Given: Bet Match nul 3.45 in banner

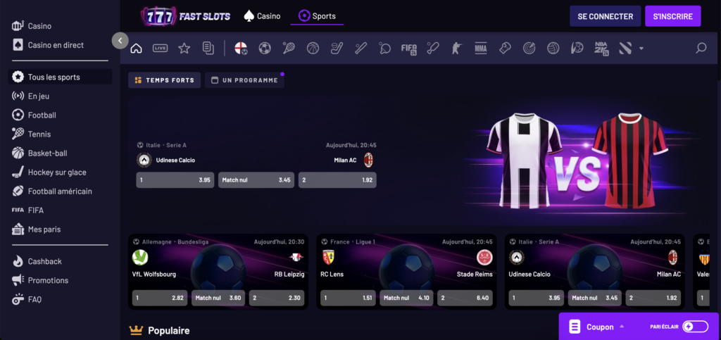Looking at the screenshot, I should click(x=256, y=180).
